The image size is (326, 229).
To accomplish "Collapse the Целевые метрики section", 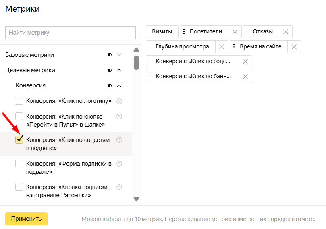I will [119, 70].
